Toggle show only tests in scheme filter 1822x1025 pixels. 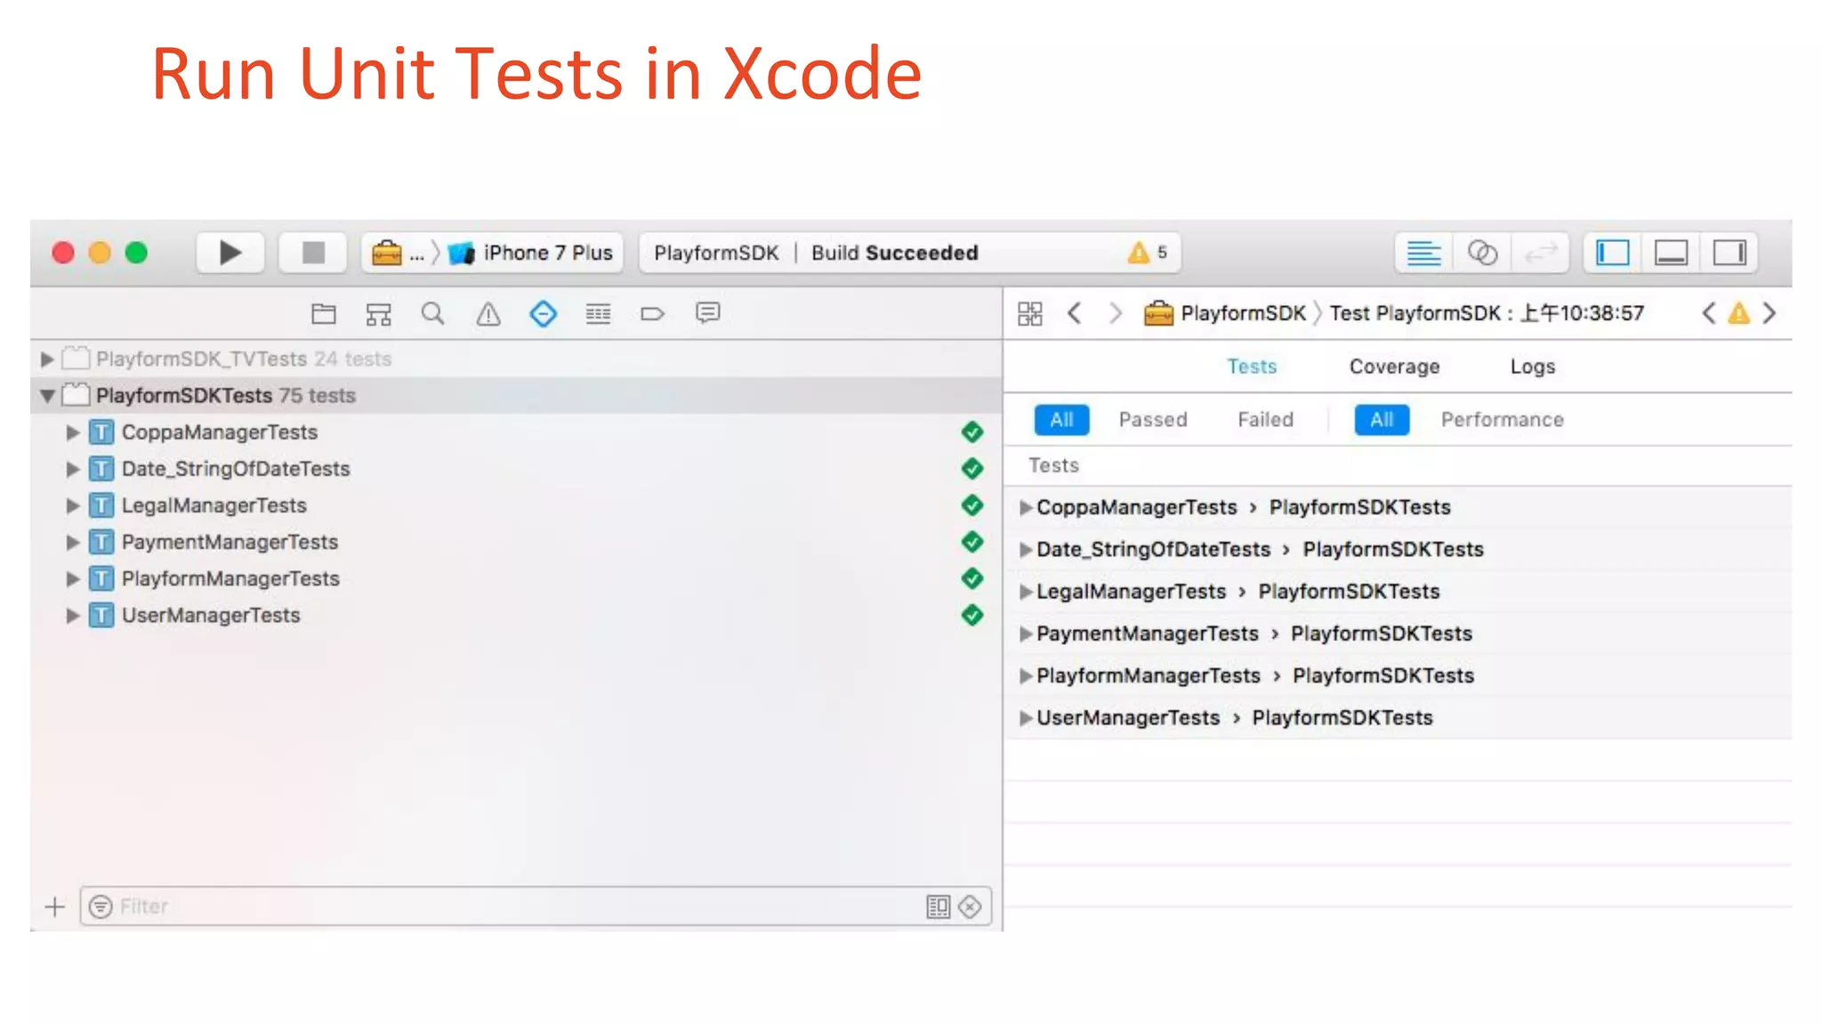coord(938,907)
